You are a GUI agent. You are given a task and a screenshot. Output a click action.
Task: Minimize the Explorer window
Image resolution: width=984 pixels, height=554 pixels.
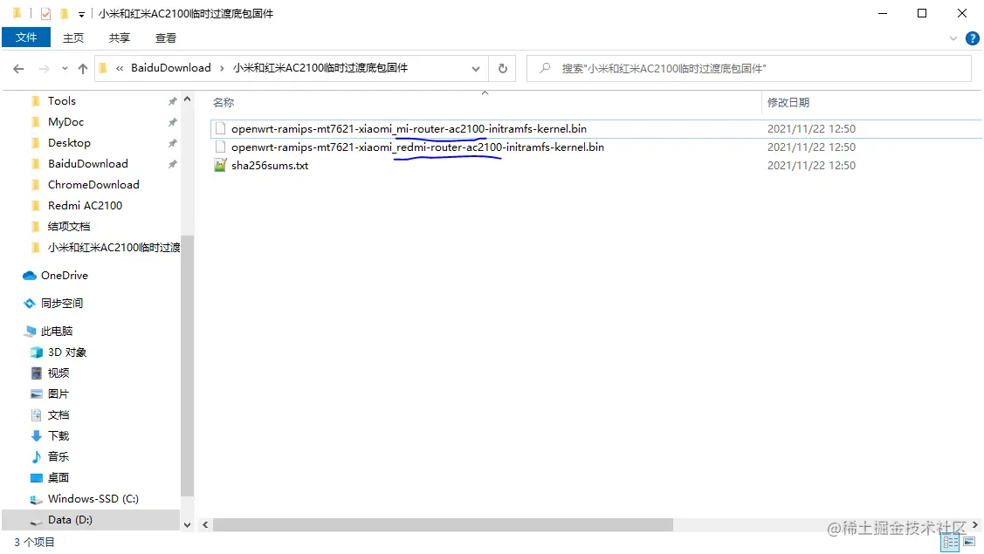point(883,13)
